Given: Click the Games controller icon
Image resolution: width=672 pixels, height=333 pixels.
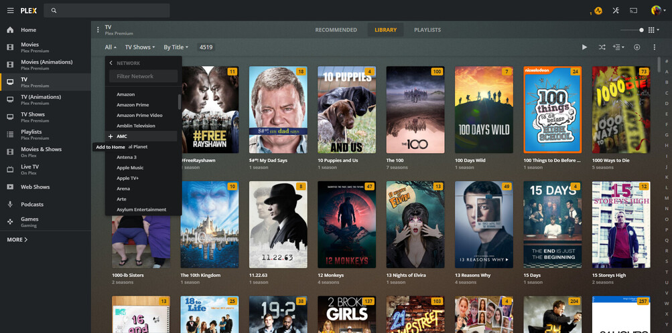Looking at the screenshot, I should point(10,222).
